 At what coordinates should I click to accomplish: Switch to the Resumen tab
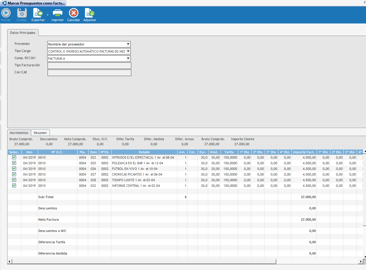[x=40, y=133]
